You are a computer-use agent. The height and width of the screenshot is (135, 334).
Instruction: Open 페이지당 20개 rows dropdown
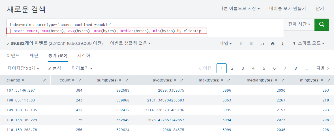coord(23,68)
